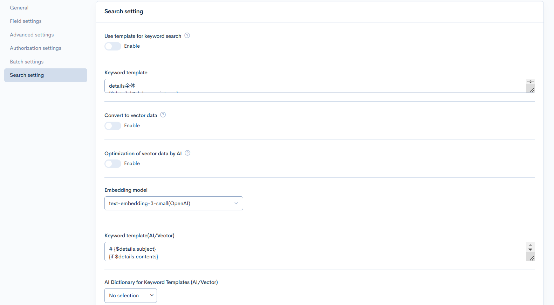
Task: Open Advanced settings in sidebar
Action: pos(32,35)
